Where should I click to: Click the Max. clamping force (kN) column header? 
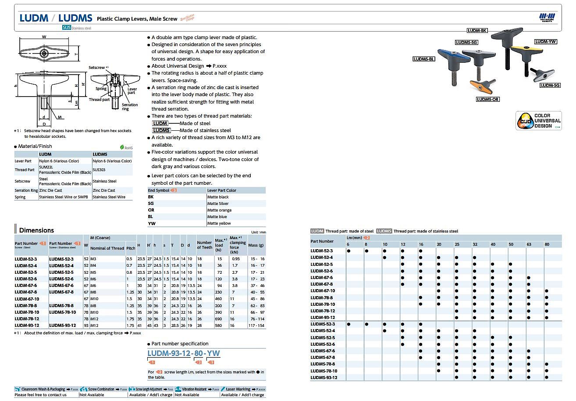click(x=238, y=245)
